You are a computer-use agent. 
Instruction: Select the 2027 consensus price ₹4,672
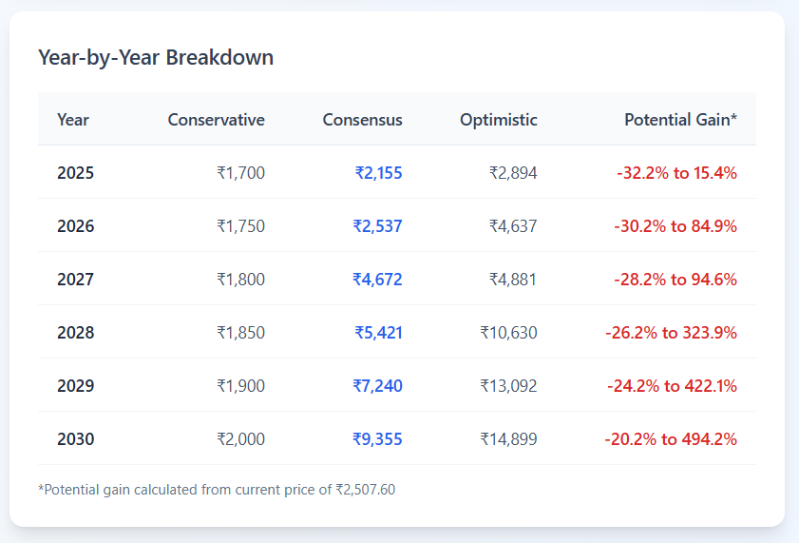click(377, 280)
